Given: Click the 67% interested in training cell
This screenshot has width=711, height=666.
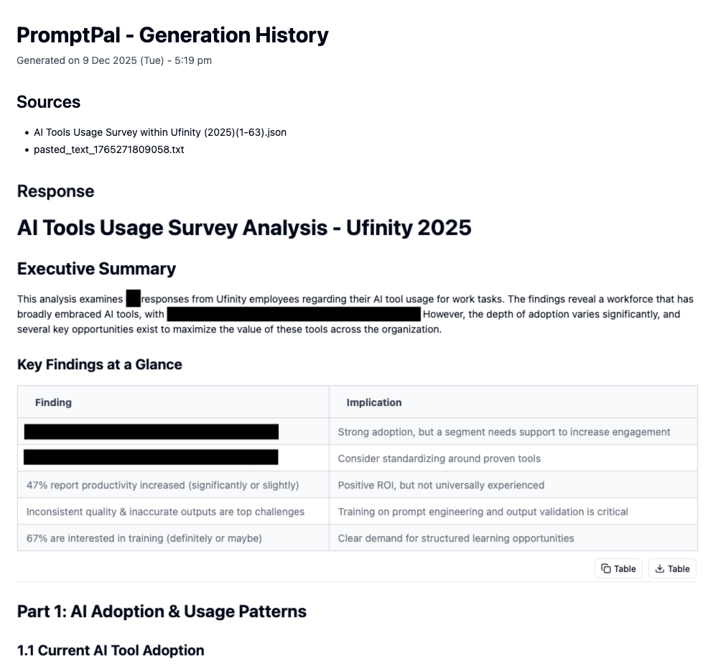Looking at the screenshot, I should point(144,538).
